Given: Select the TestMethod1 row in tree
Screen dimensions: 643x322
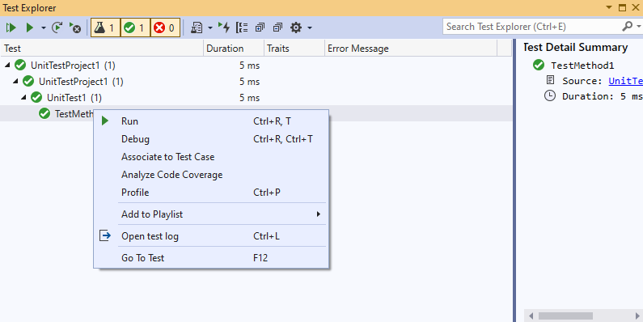Looking at the screenshot, I should [46, 113].
